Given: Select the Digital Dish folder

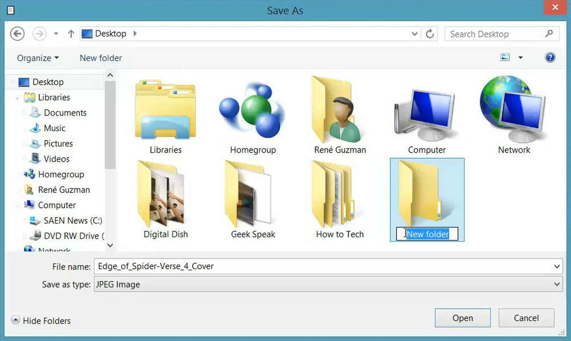Looking at the screenshot, I should tap(165, 198).
